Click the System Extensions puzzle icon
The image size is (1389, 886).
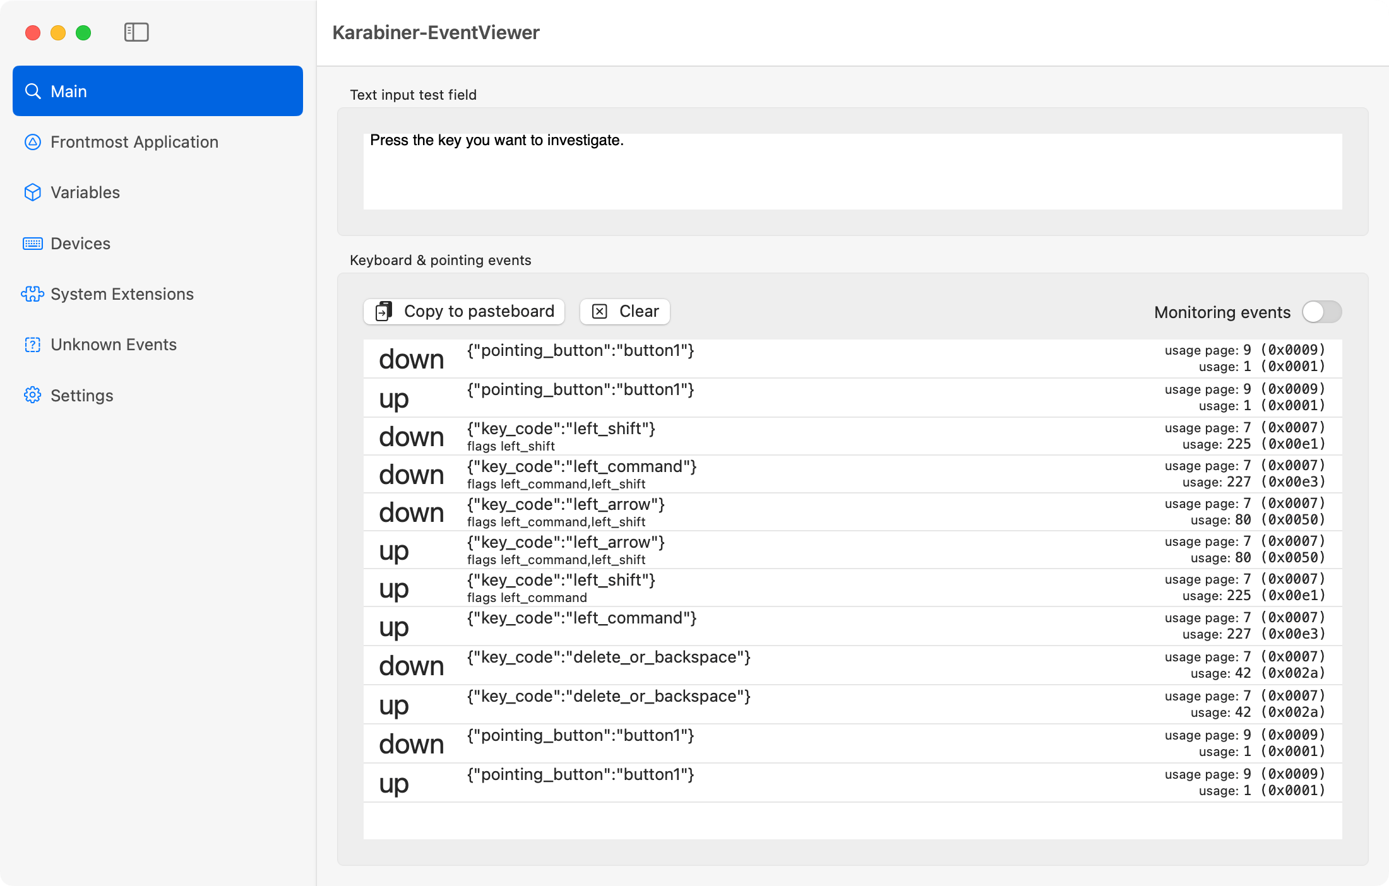[x=33, y=294]
